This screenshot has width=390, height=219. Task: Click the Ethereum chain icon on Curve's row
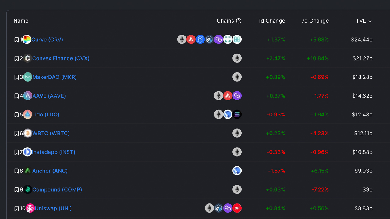[182, 39]
